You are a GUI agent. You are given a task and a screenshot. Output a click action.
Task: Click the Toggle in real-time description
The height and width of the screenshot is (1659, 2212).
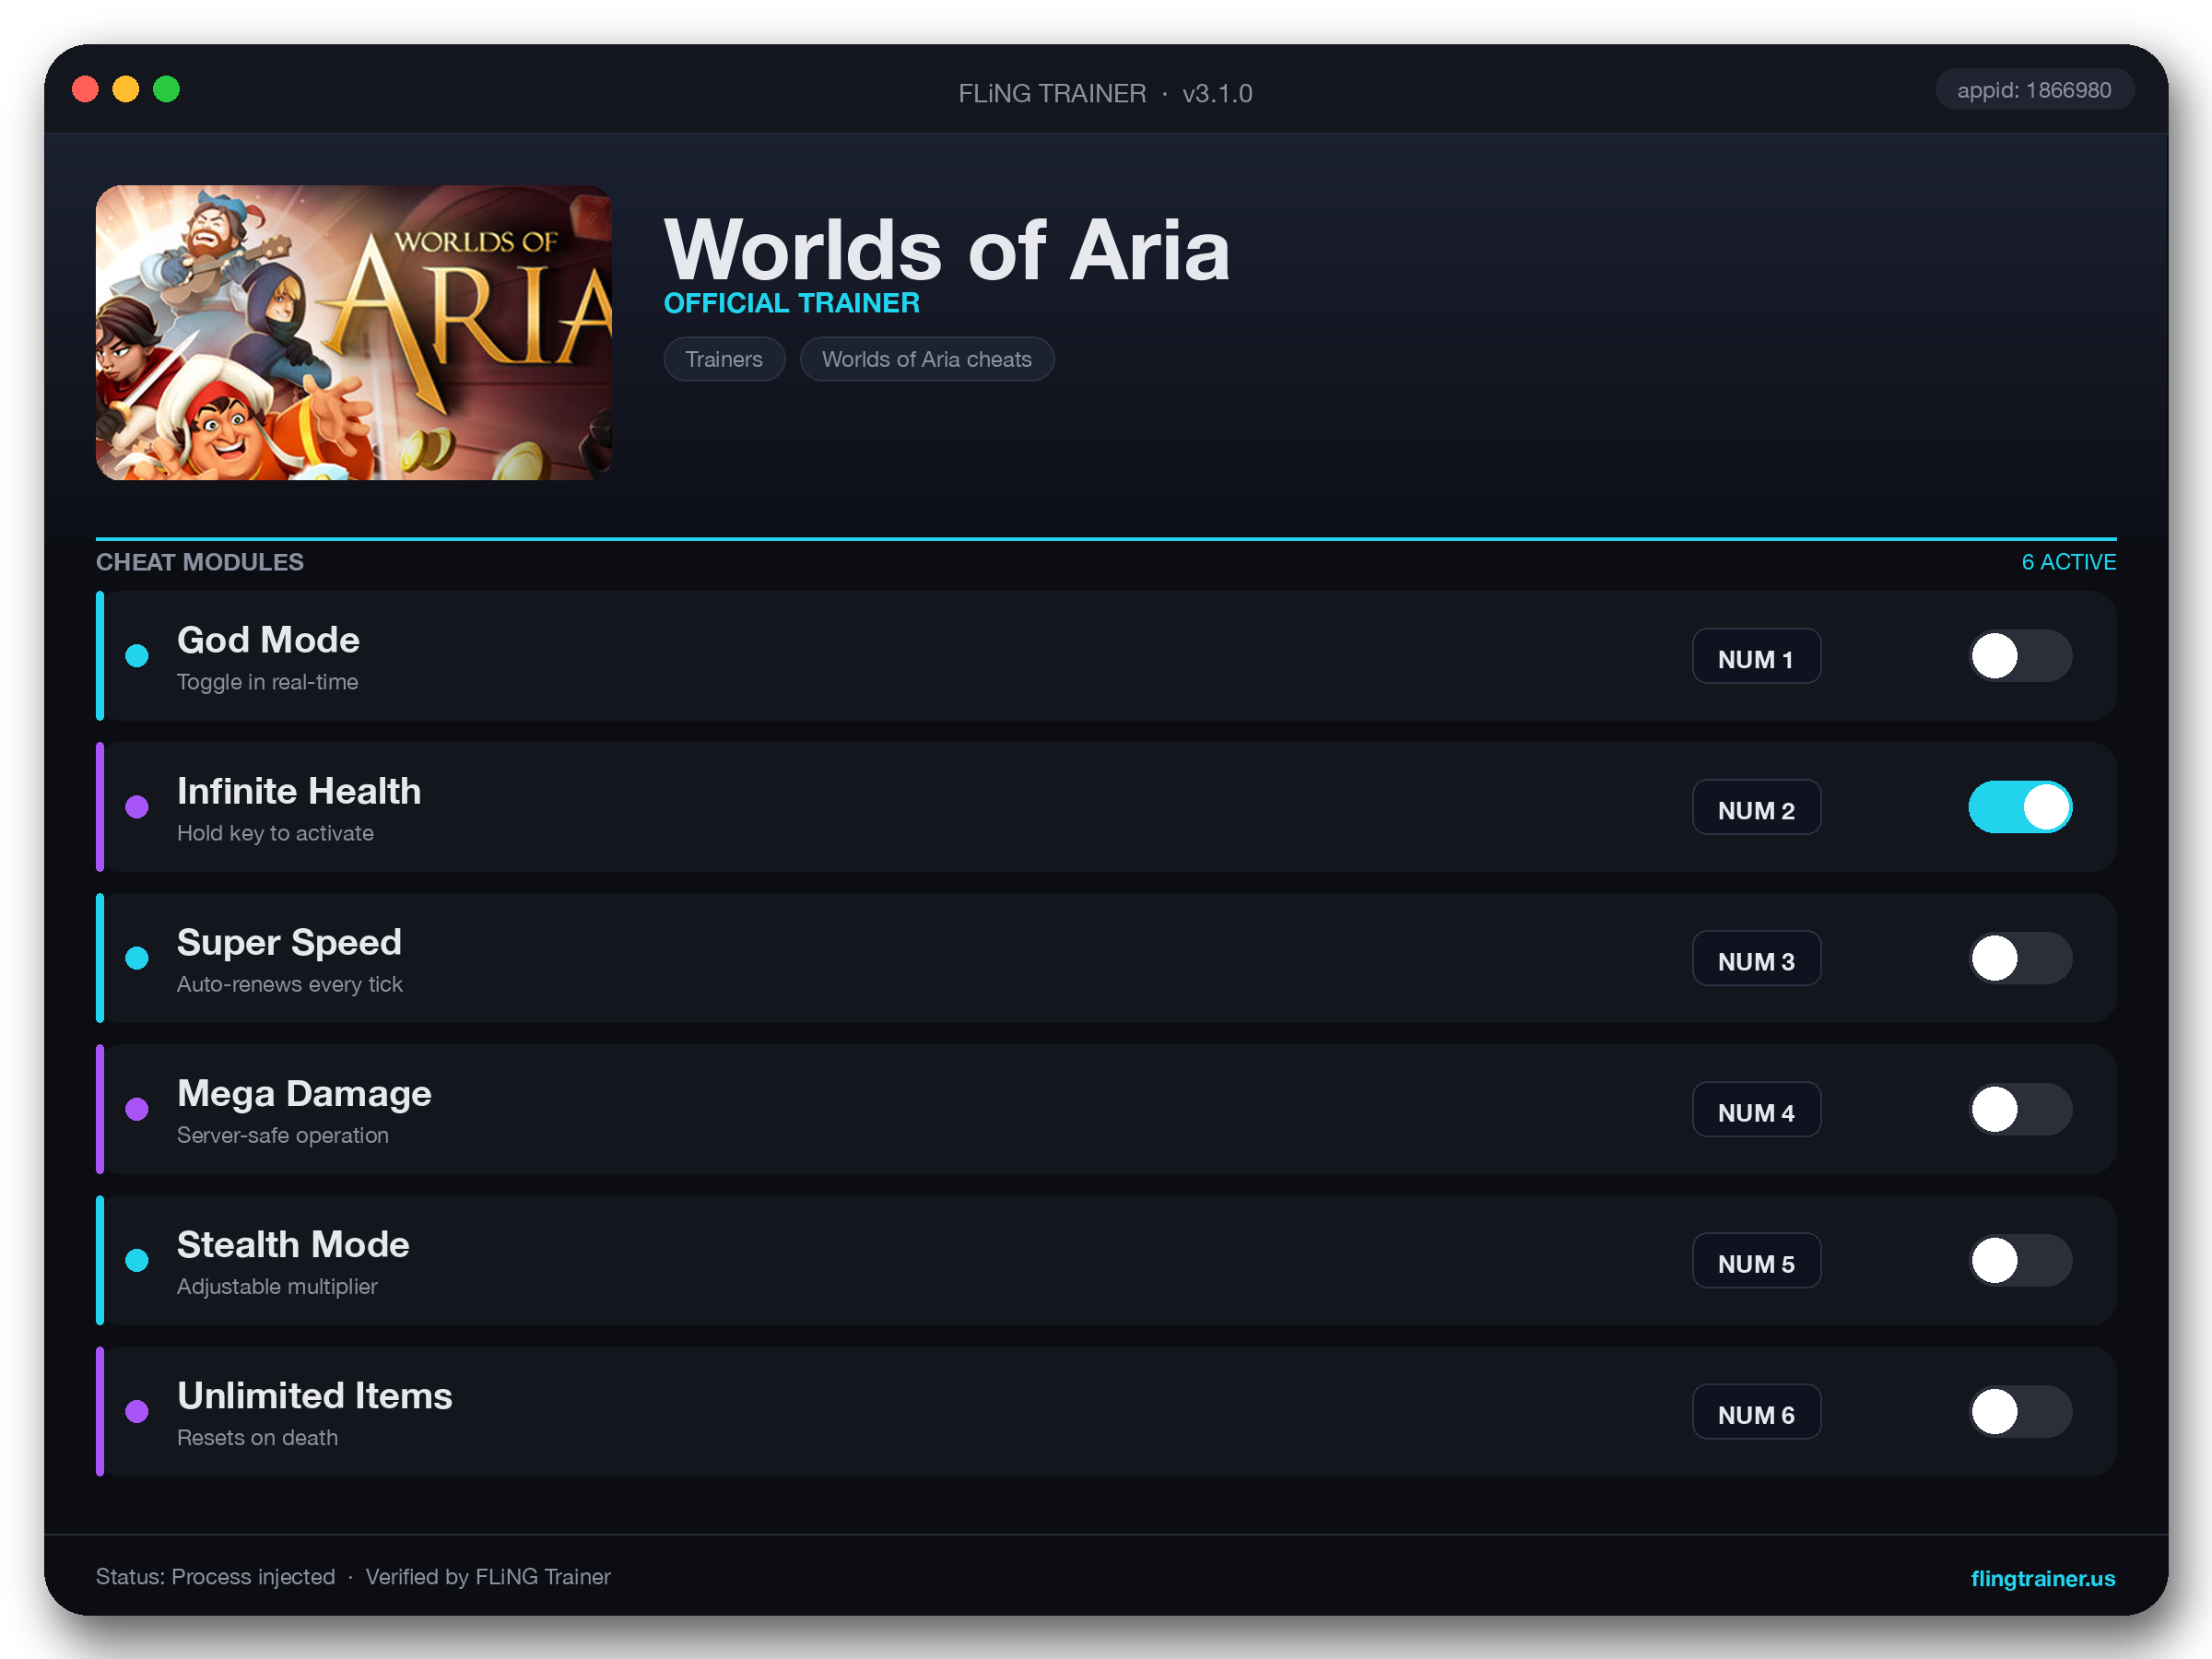pyautogui.click(x=267, y=682)
